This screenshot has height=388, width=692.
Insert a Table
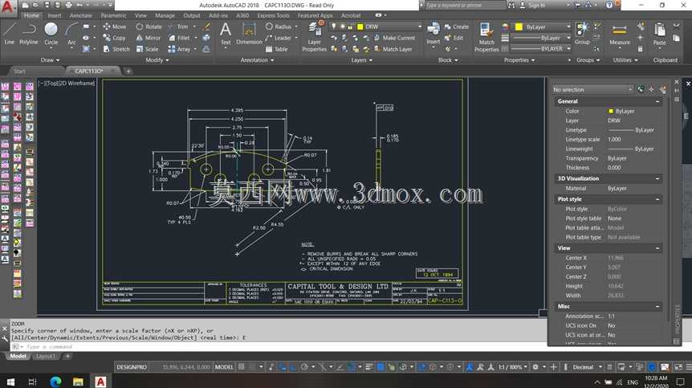point(276,49)
